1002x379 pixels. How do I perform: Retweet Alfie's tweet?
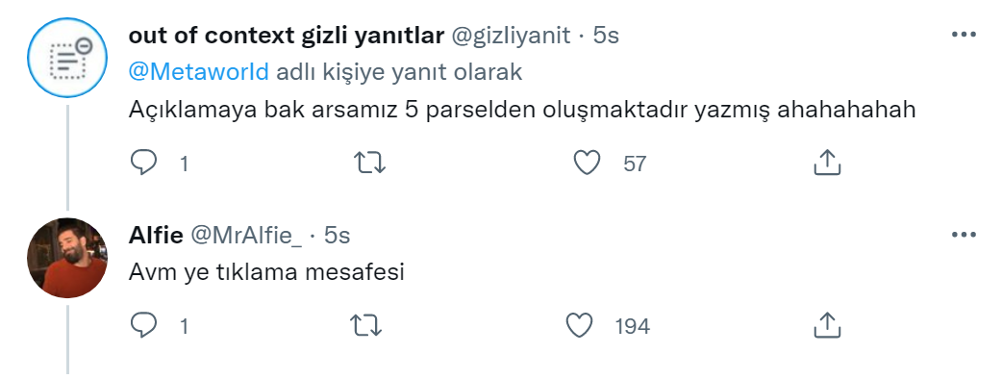(368, 326)
